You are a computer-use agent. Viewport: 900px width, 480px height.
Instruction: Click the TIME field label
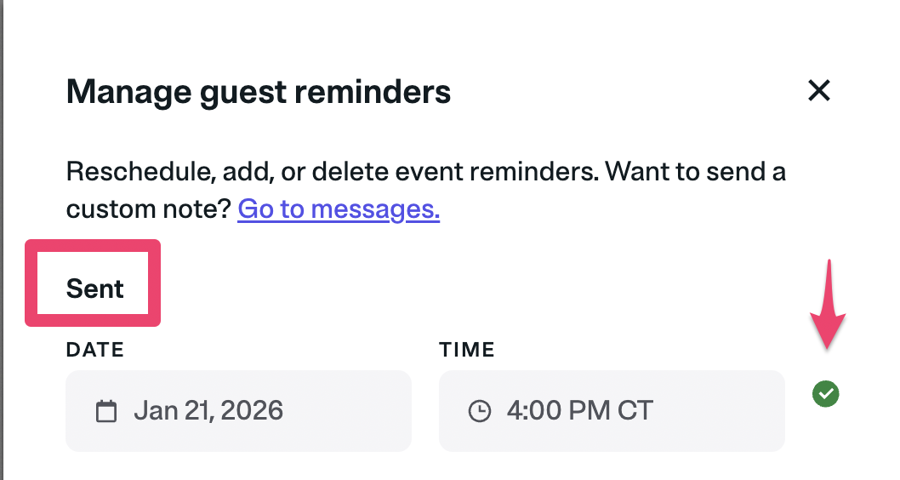point(467,349)
